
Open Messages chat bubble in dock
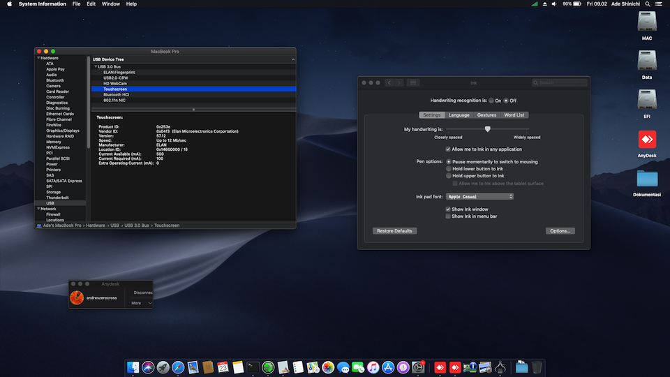point(343,367)
